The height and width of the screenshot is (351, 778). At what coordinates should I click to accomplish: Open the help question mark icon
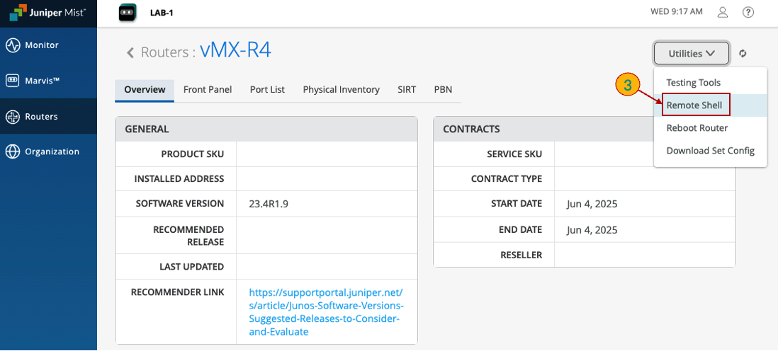(748, 12)
